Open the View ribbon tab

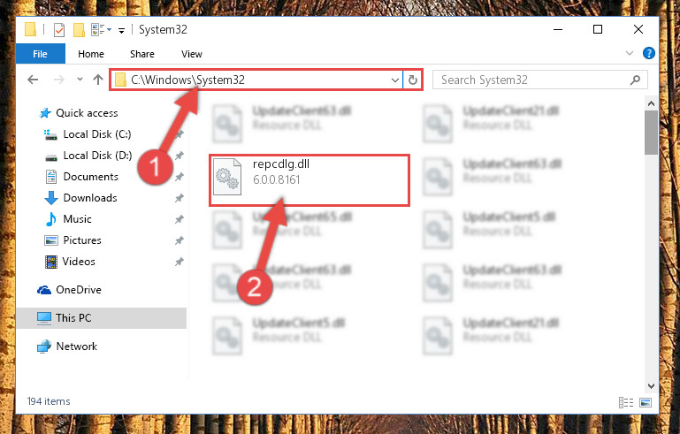click(192, 54)
